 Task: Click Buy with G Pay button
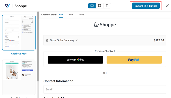click(75, 60)
